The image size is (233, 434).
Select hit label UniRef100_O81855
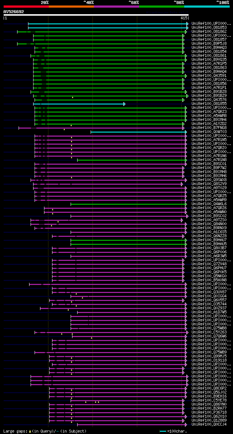tap(209, 104)
